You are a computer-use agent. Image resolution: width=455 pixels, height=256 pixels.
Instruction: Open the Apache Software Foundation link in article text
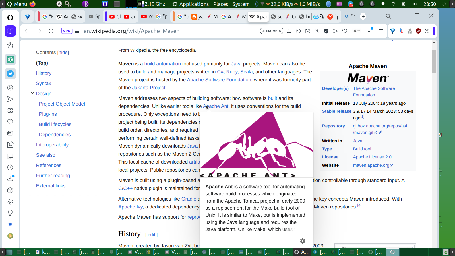click(219, 80)
